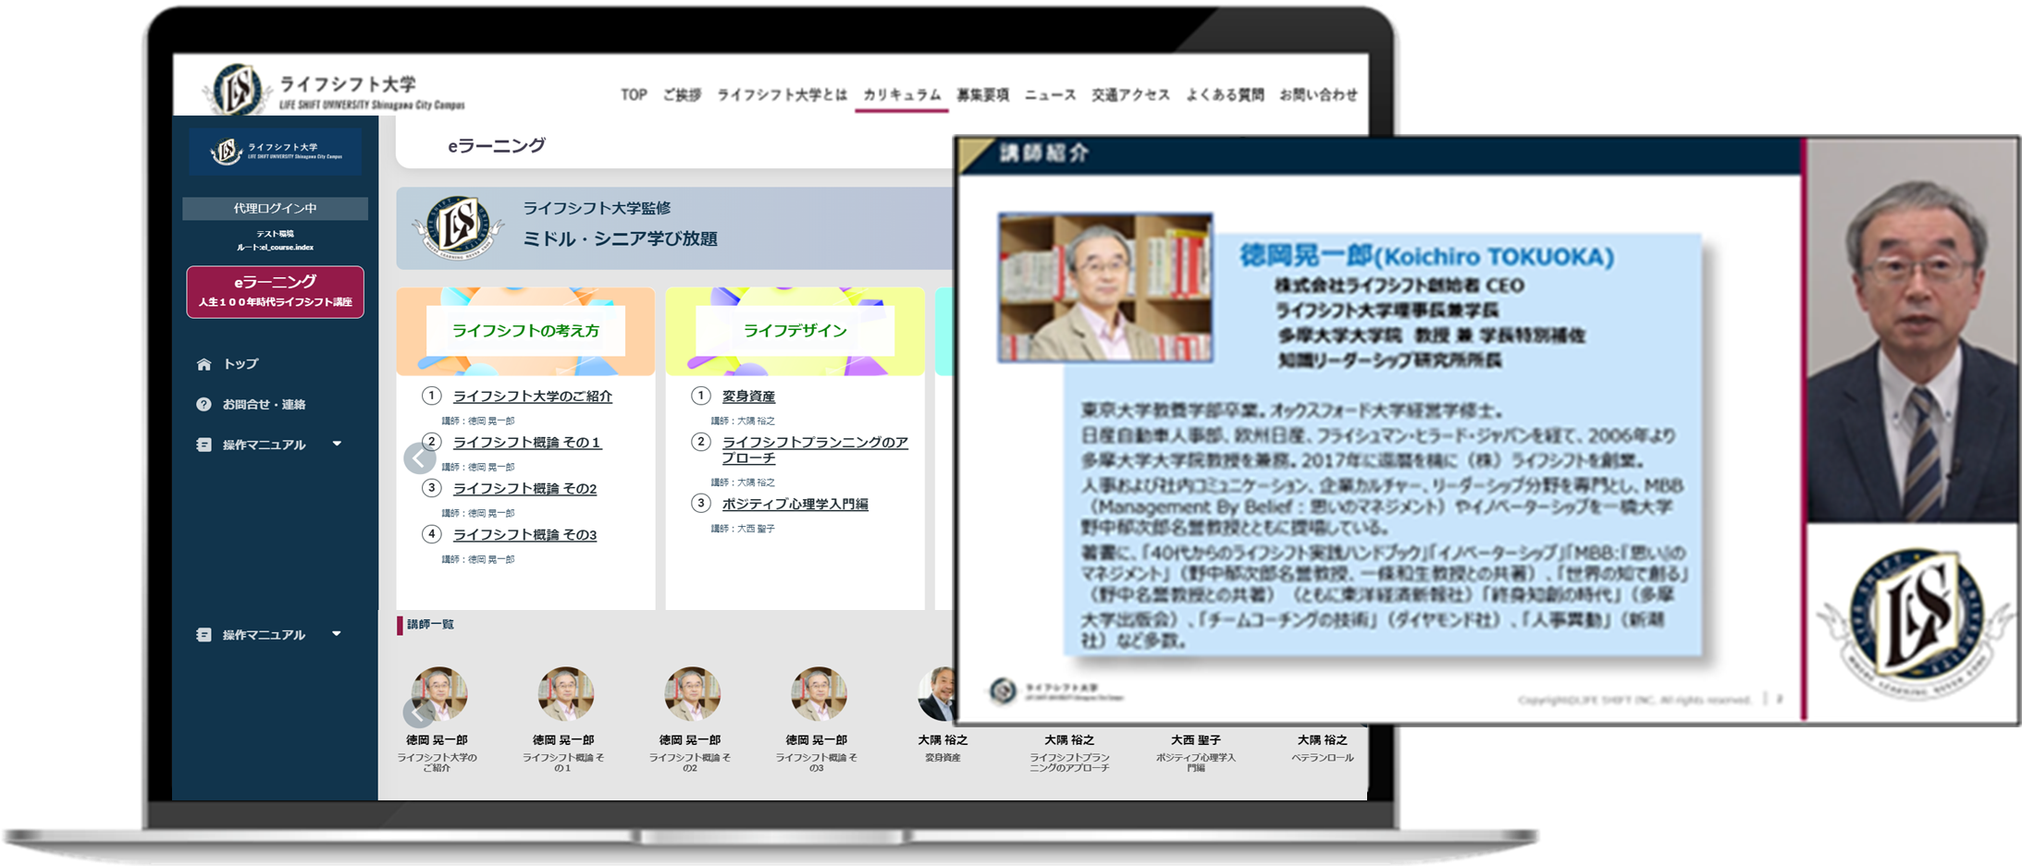Open 交通アクセス in the top navigation

tap(1130, 94)
